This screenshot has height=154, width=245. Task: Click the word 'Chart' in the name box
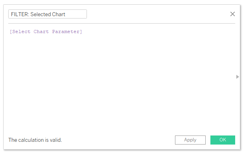[59, 14]
